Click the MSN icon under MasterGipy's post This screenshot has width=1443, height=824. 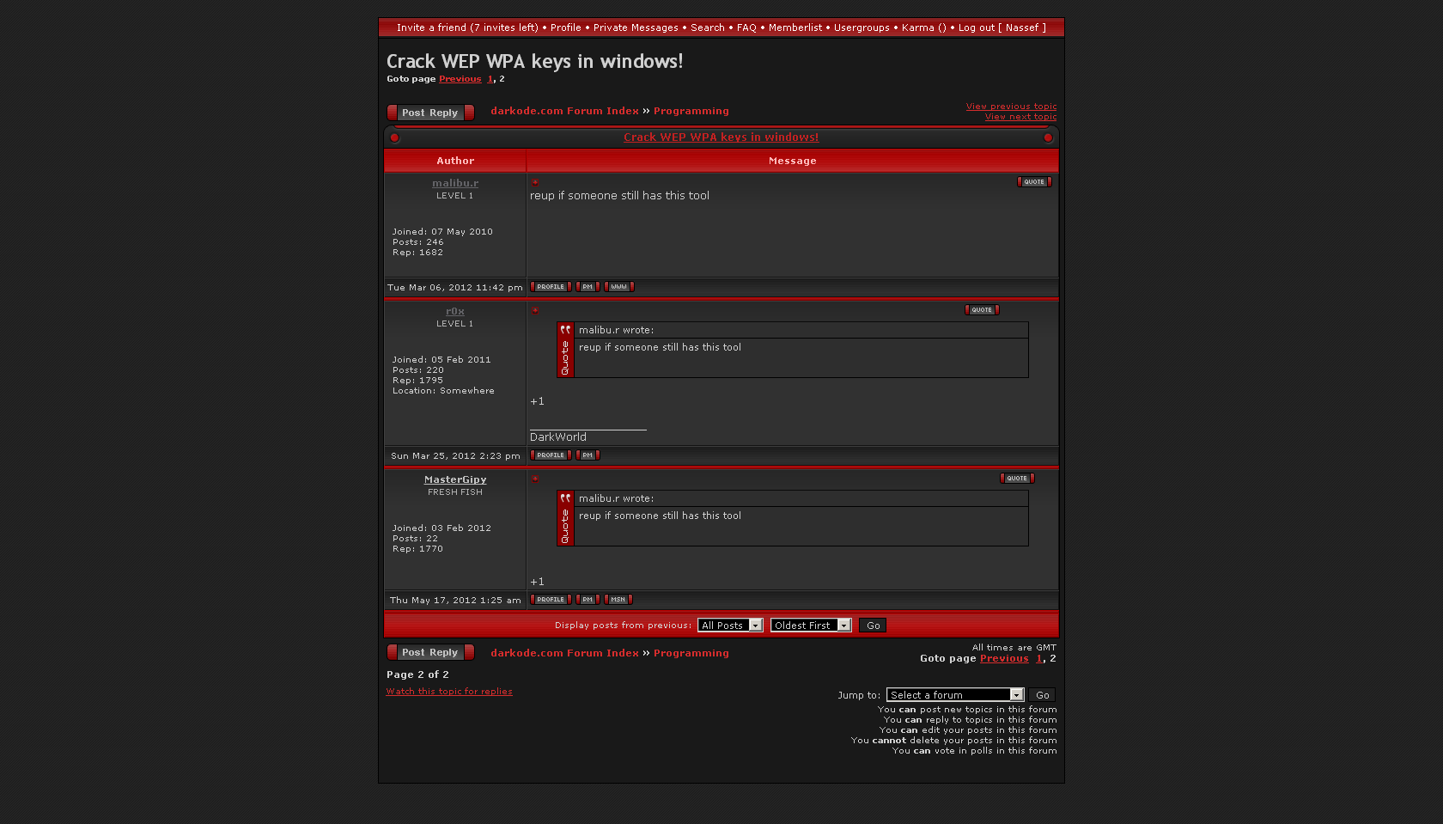click(618, 600)
